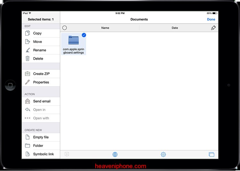Image resolution: width=240 pixels, height=171 pixels.
Task: Select Send email action
Action: [x=42, y=101]
